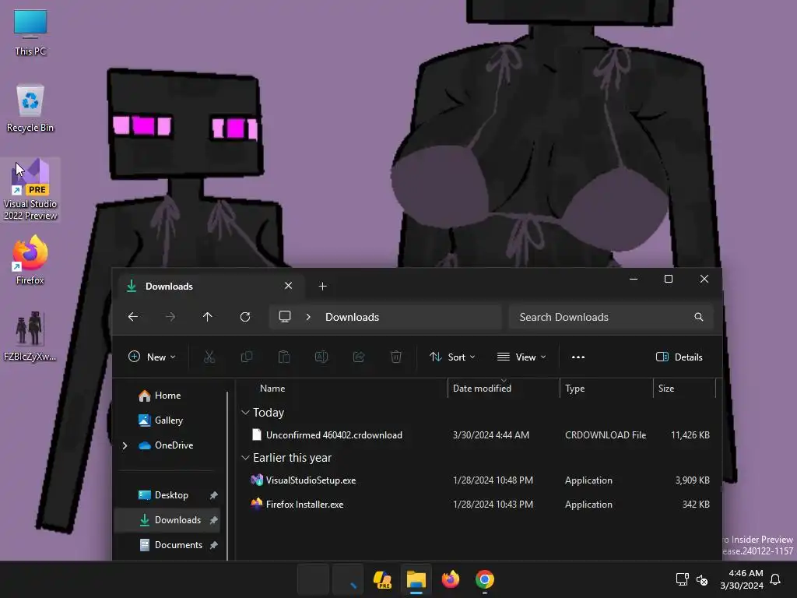The image size is (797, 598).
Task: Open the network status tray icon
Action: point(682,579)
